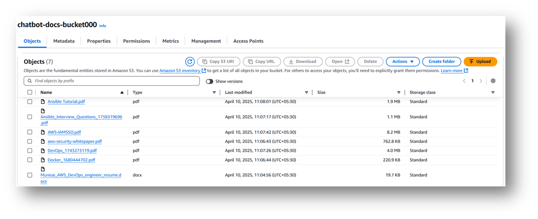Switch to the Management tab
This screenshot has width=538, height=219.
206,41
